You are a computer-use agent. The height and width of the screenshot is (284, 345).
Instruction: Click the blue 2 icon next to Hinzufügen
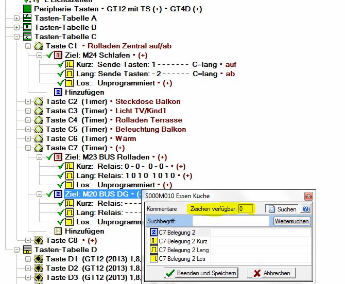coord(58,93)
